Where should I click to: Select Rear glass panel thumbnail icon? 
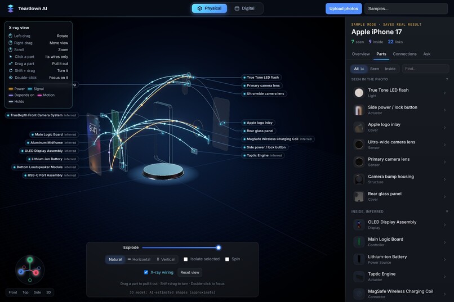coord(359,196)
